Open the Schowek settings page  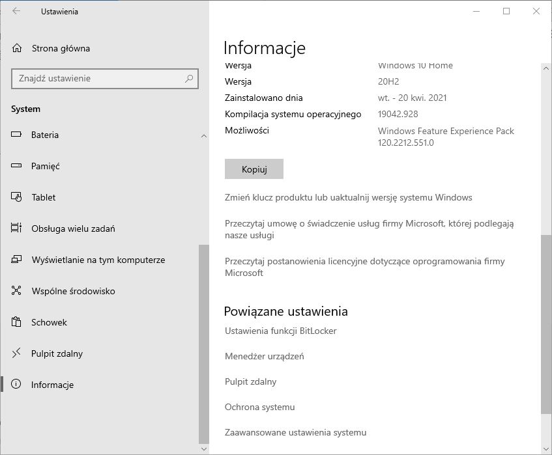(49, 322)
